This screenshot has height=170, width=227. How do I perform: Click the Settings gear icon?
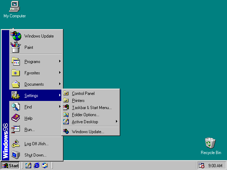tap(15, 95)
